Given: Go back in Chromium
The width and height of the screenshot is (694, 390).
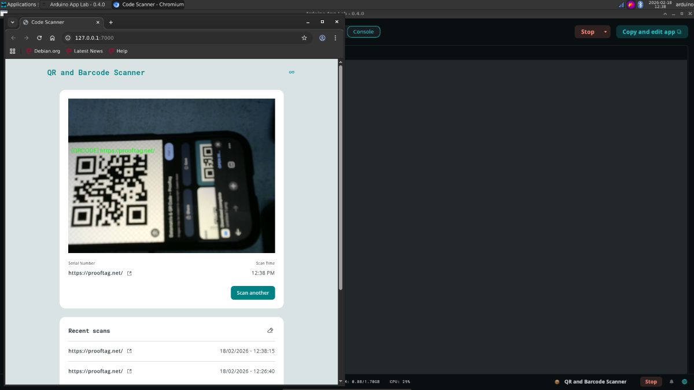Looking at the screenshot, I should pos(14,38).
